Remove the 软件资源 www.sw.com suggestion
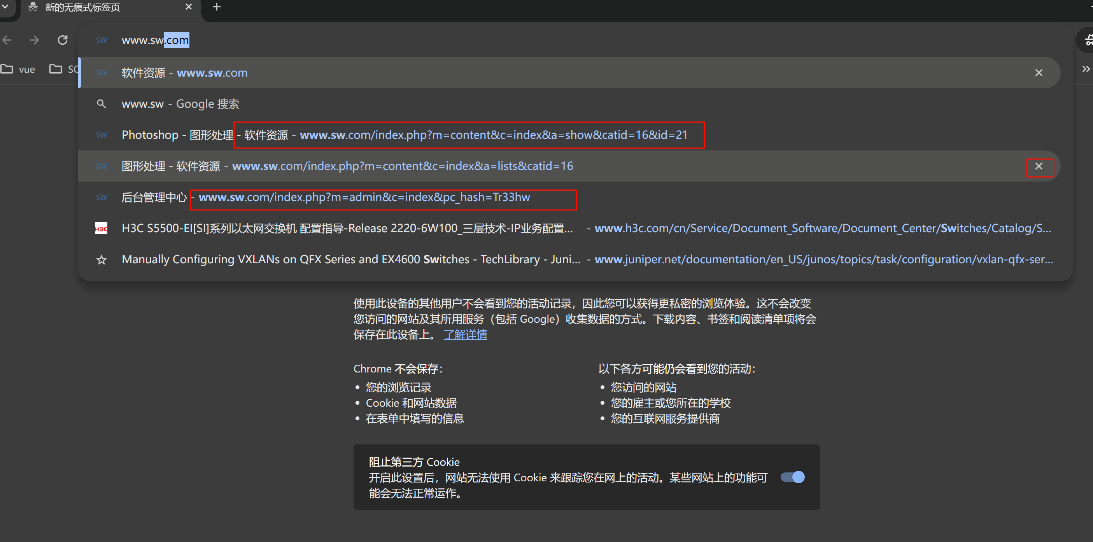Viewport: 1093px width, 542px height. [x=1038, y=73]
